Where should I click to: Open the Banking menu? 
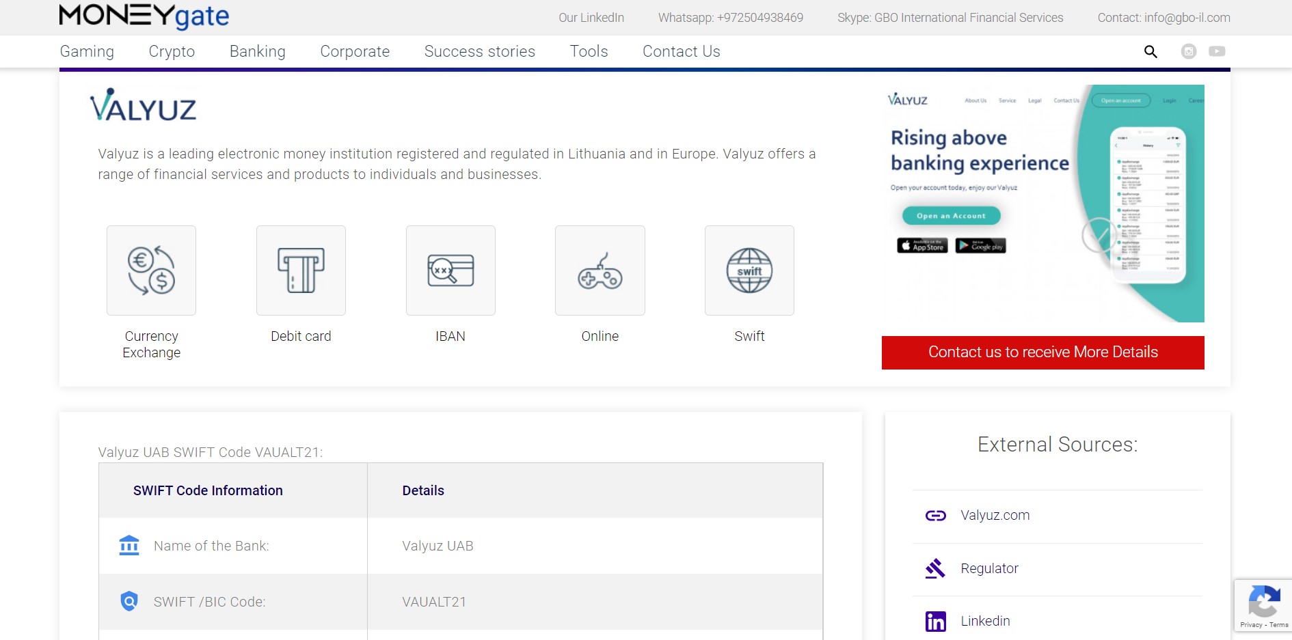click(x=258, y=51)
